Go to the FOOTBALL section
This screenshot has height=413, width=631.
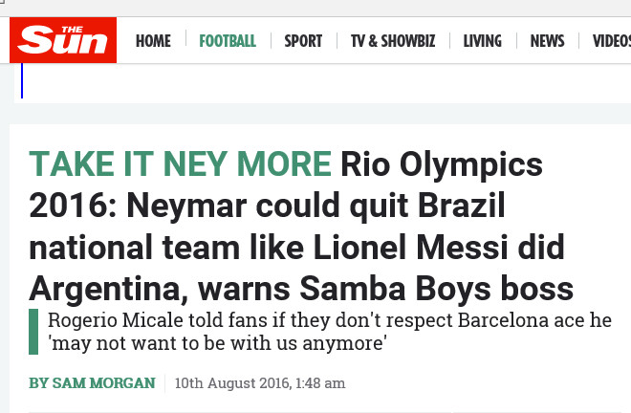228,41
